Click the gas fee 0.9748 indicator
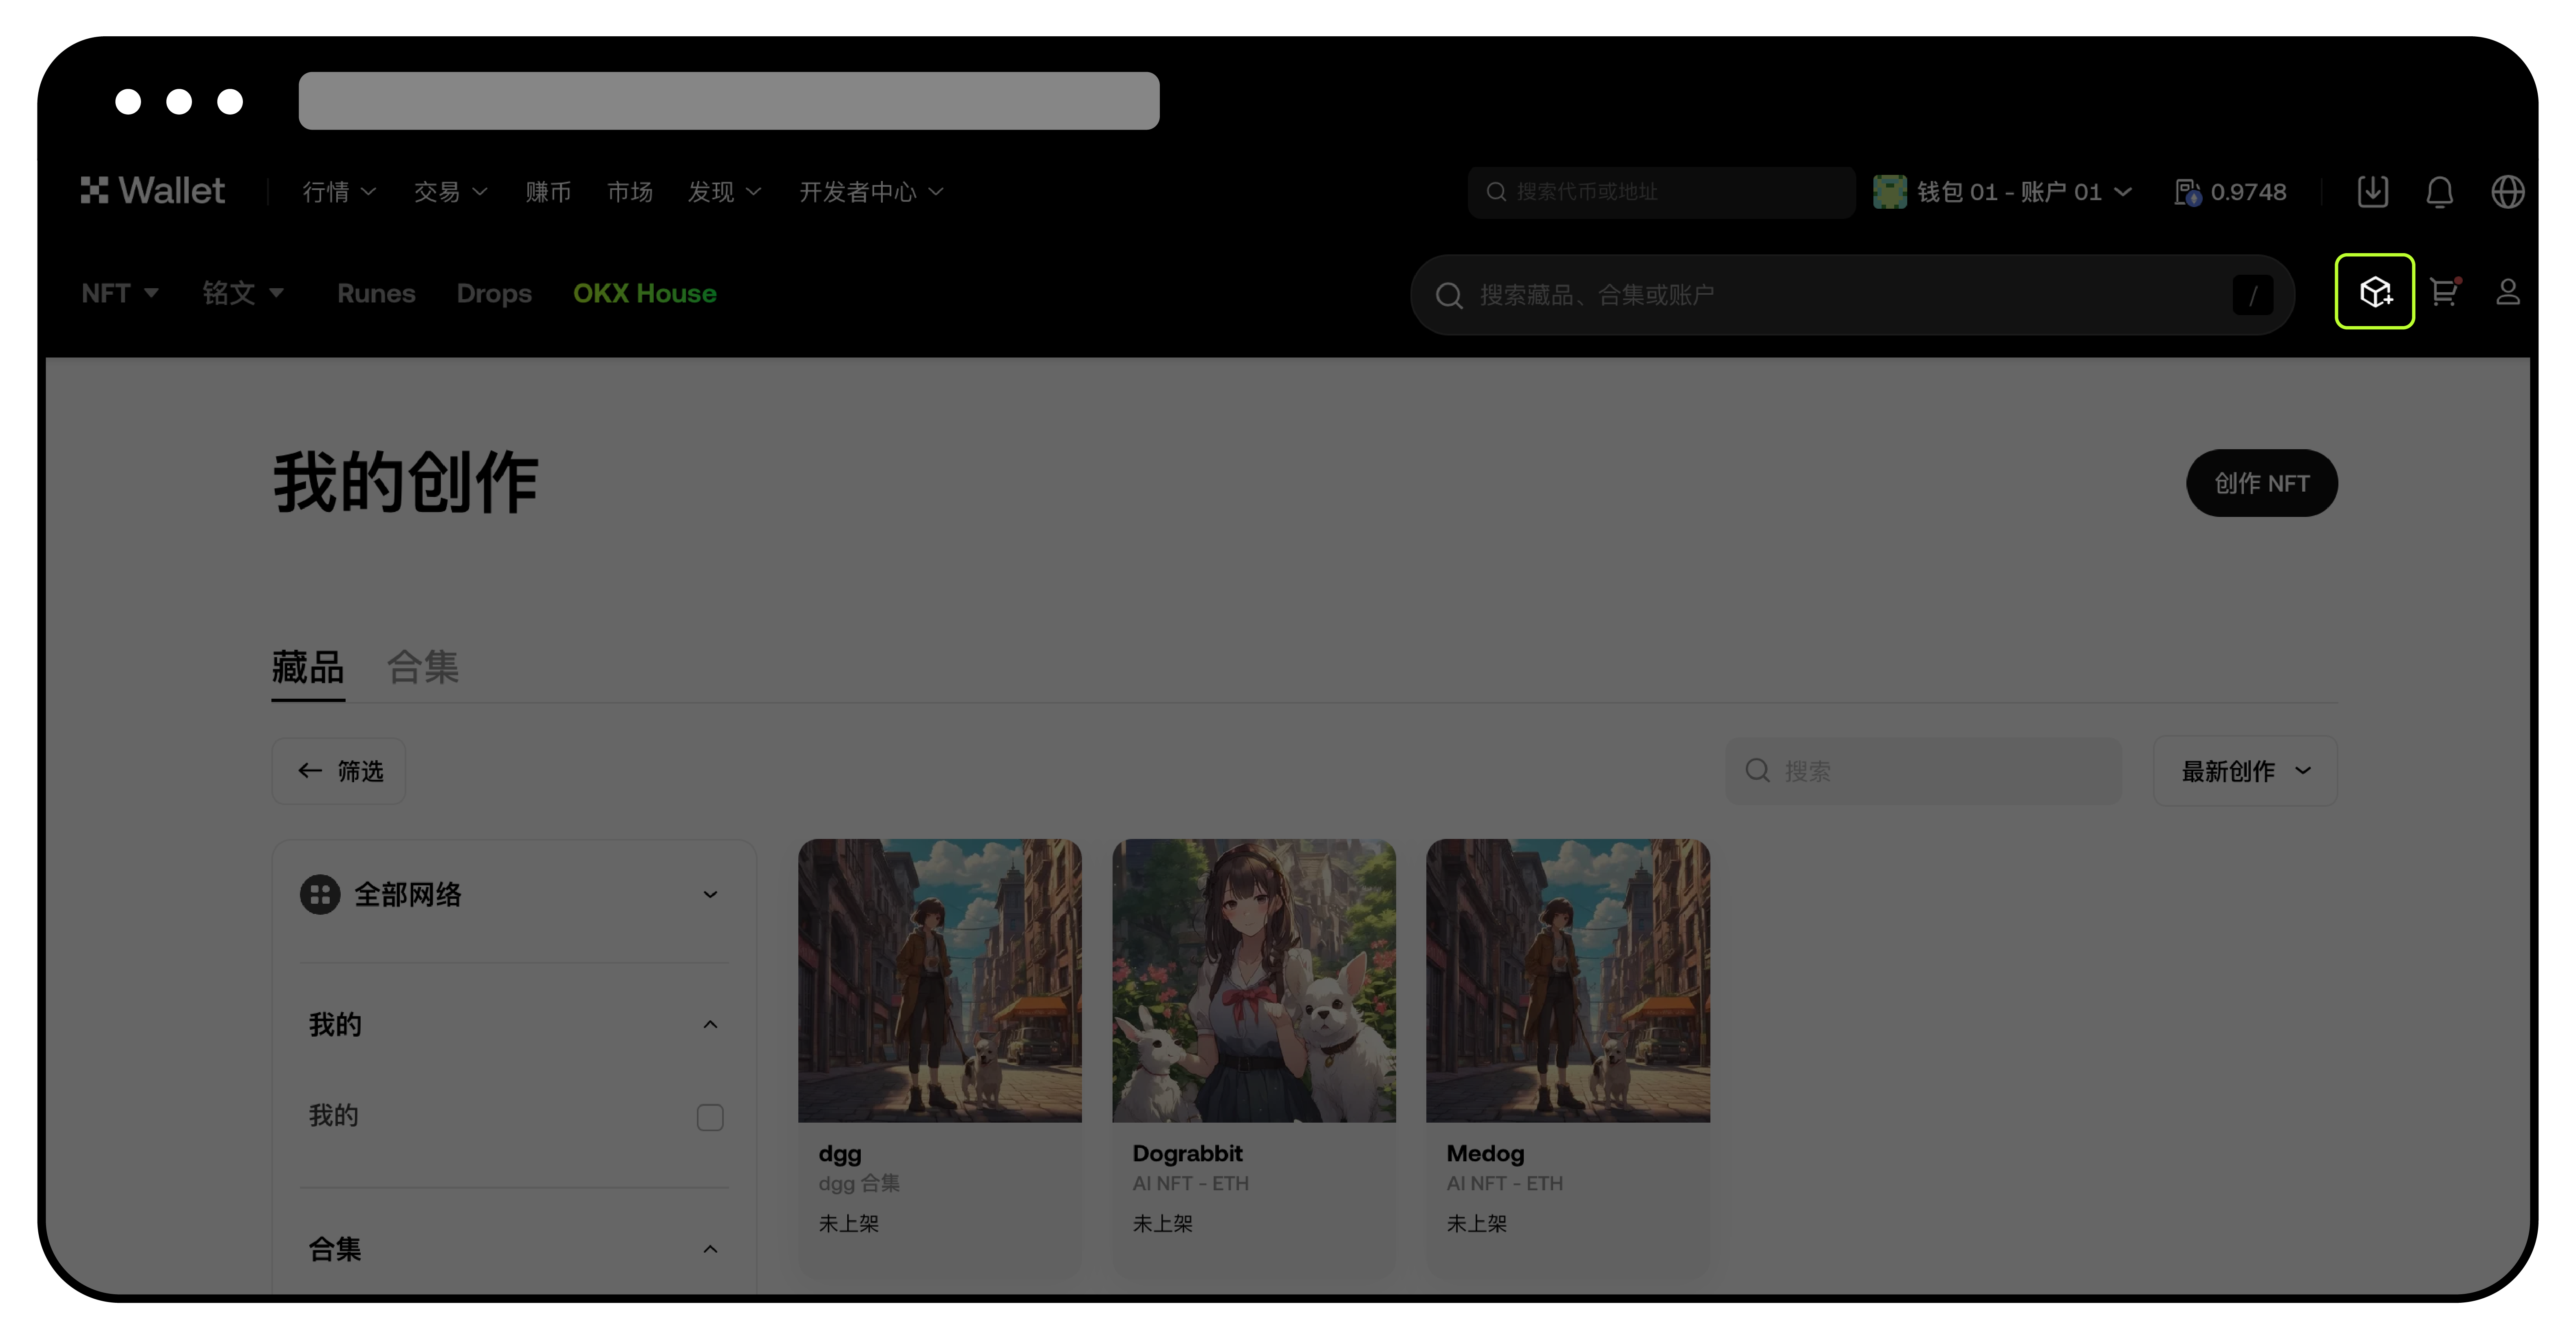Viewport: 2576px width, 1335px height. 2231,191
